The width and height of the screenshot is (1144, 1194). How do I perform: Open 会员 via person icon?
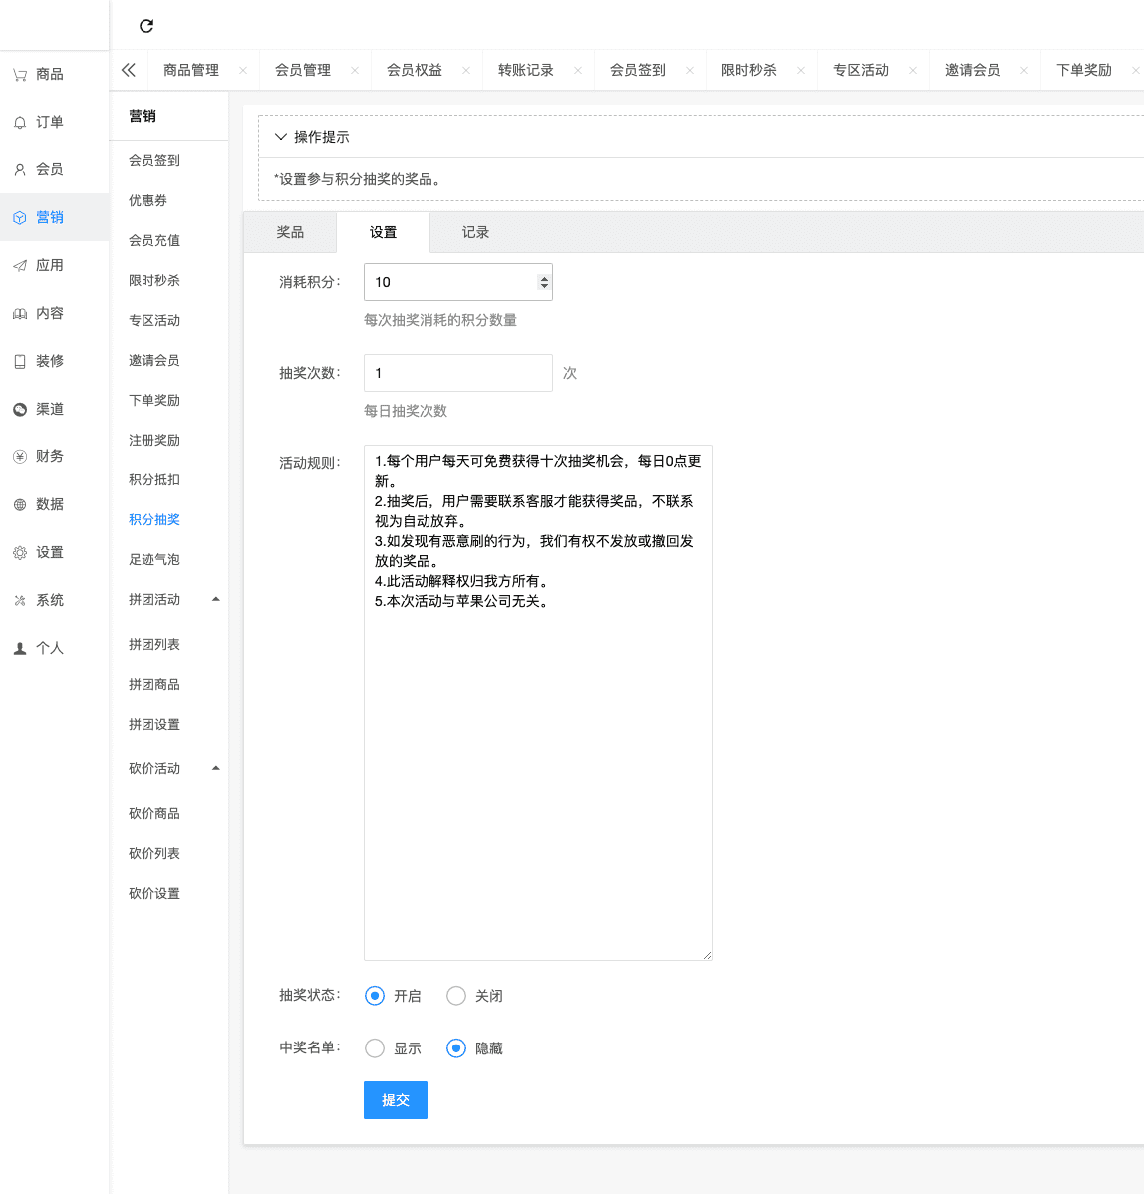(x=20, y=170)
